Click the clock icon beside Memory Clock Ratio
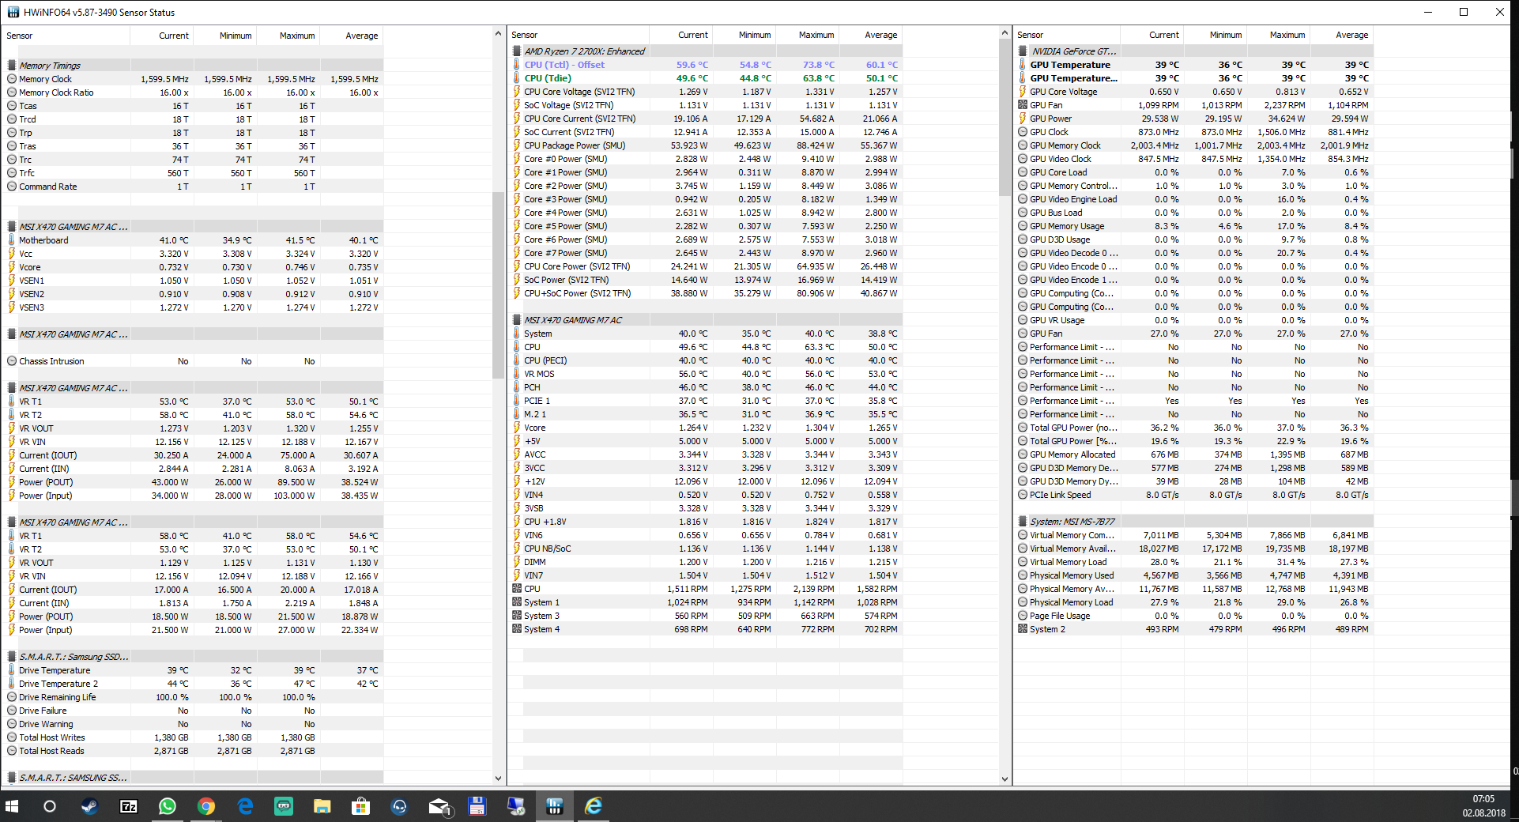This screenshot has width=1519, height=822. coord(12,92)
